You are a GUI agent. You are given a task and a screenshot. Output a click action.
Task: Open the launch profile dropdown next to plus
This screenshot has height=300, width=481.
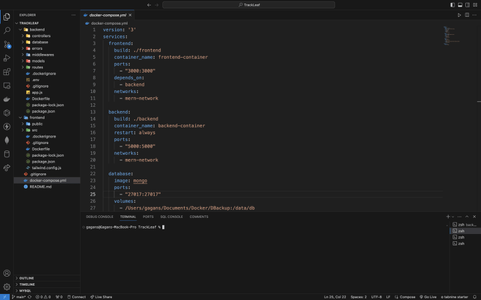pyautogui.click(x=453, y=217)
